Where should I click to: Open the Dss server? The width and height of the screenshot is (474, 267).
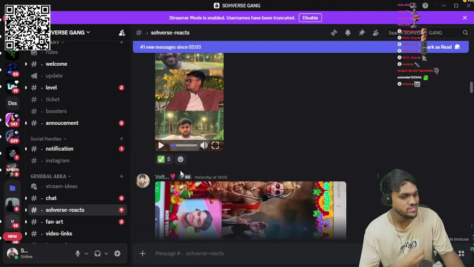[x=13, y=103]
